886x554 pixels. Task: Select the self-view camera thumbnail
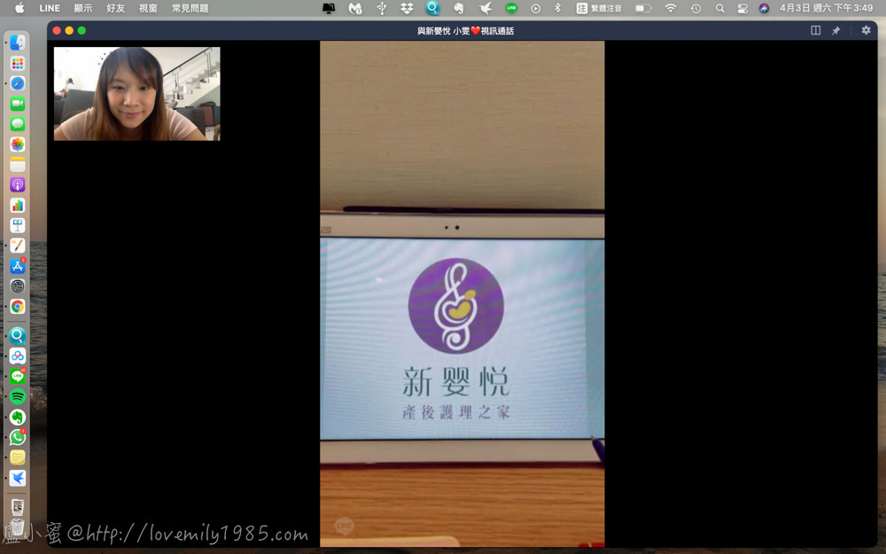click(x=136, y=94)
